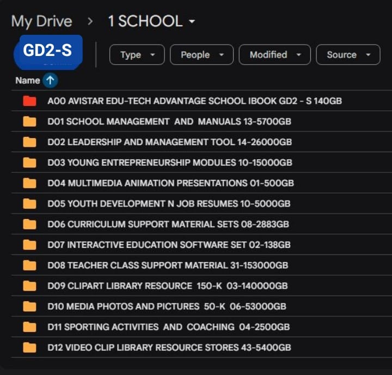Select D01 SCHOOL MANAGEMENT AND MANUALS 13-5700GB
The width and height of the screenshot is (392, 375).
169,122
